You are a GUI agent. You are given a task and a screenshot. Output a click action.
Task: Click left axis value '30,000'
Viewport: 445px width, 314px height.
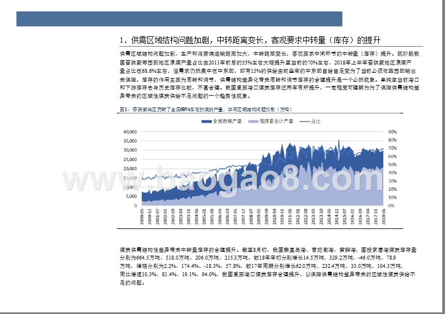click(130, 151)
